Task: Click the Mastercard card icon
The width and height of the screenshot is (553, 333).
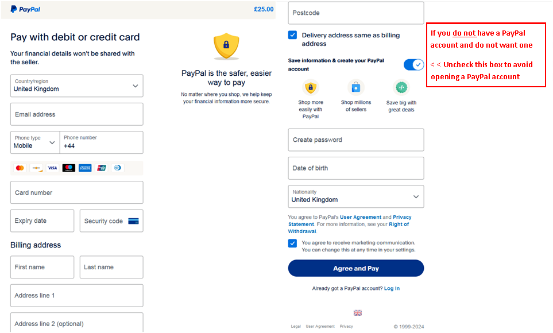Action: point(20,168)
